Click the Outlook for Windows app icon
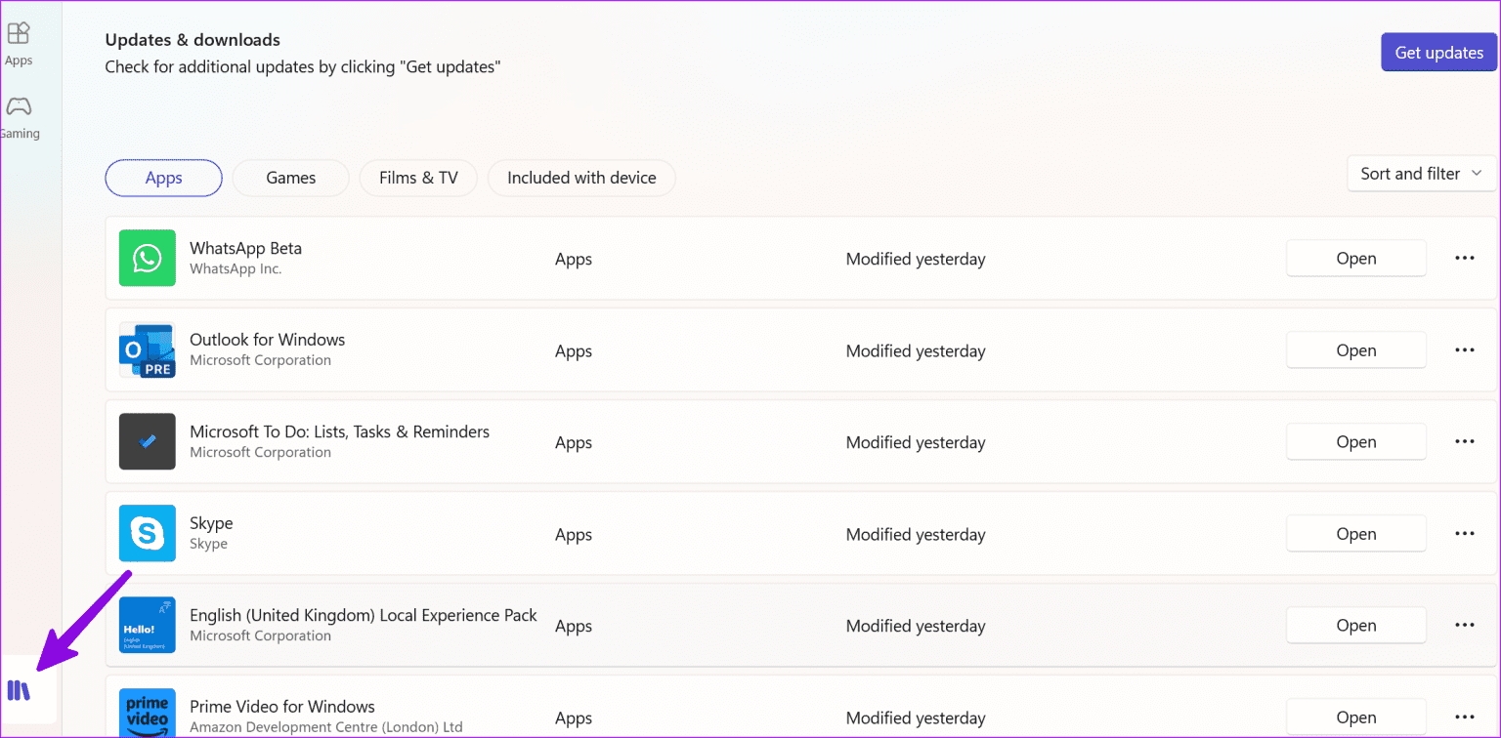The image size is (1501, 738). tap(148, 350)
